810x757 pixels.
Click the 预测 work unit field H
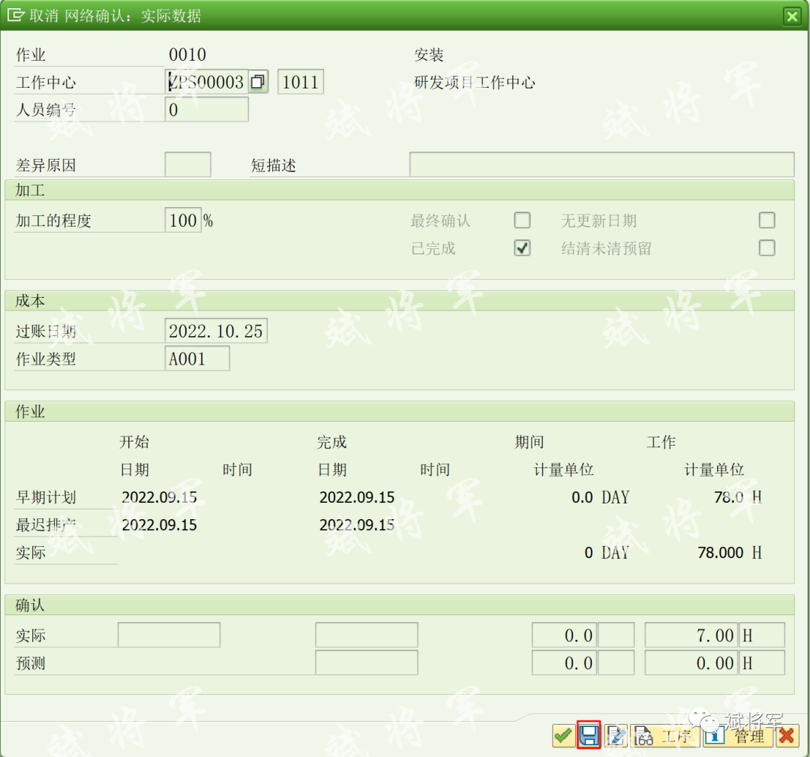tap(762, 663)
